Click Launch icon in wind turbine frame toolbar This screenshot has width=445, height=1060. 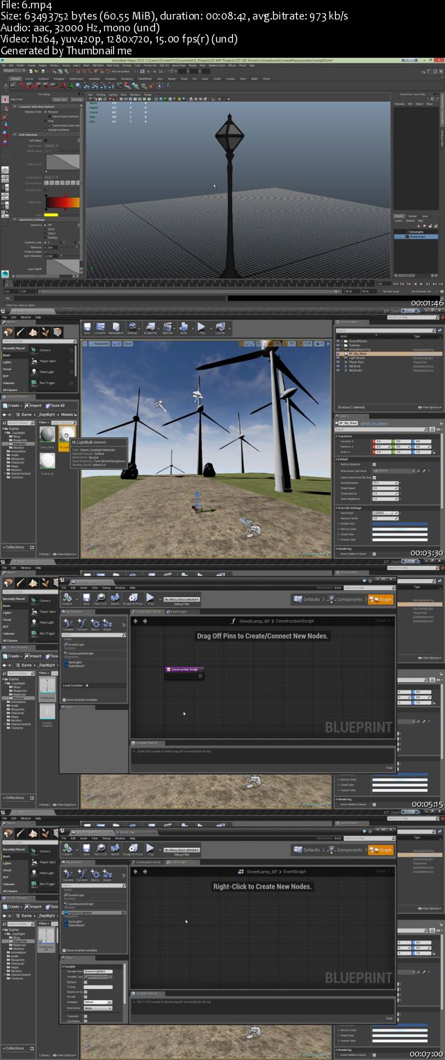(220, 328)
